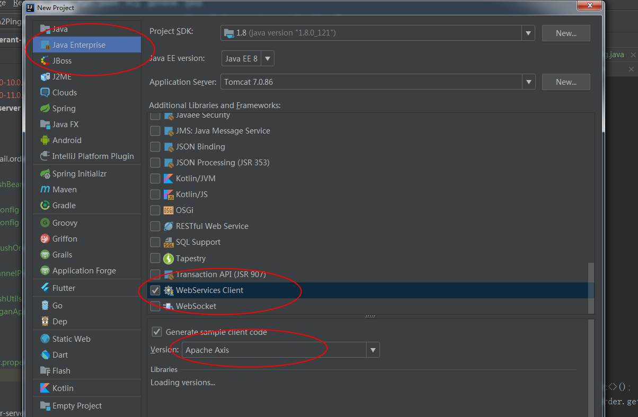This screenshot has height=417, width=638.
Task: Click the WebSocket framework icon
Action: point(169,306)
